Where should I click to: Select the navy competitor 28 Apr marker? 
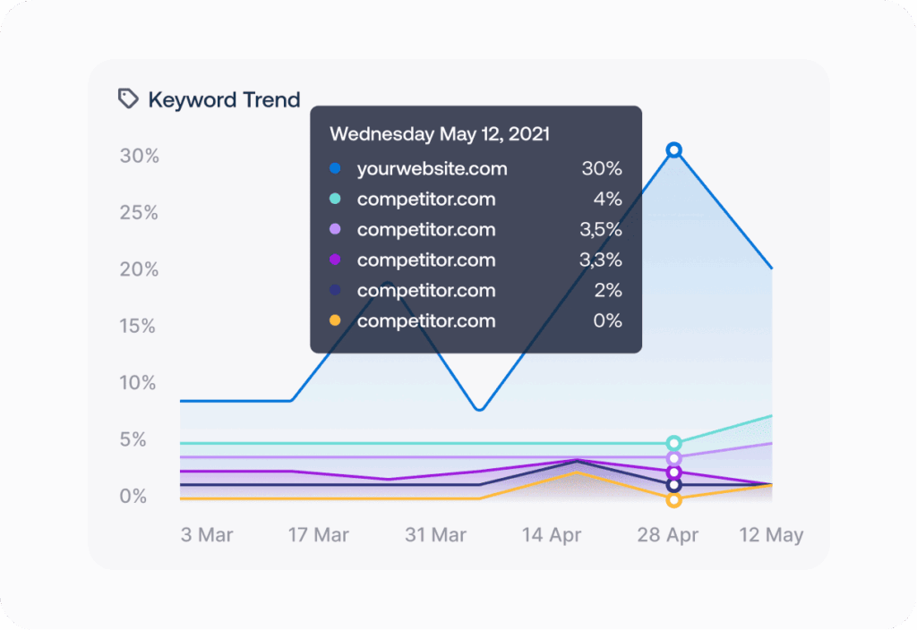(674, 485)
